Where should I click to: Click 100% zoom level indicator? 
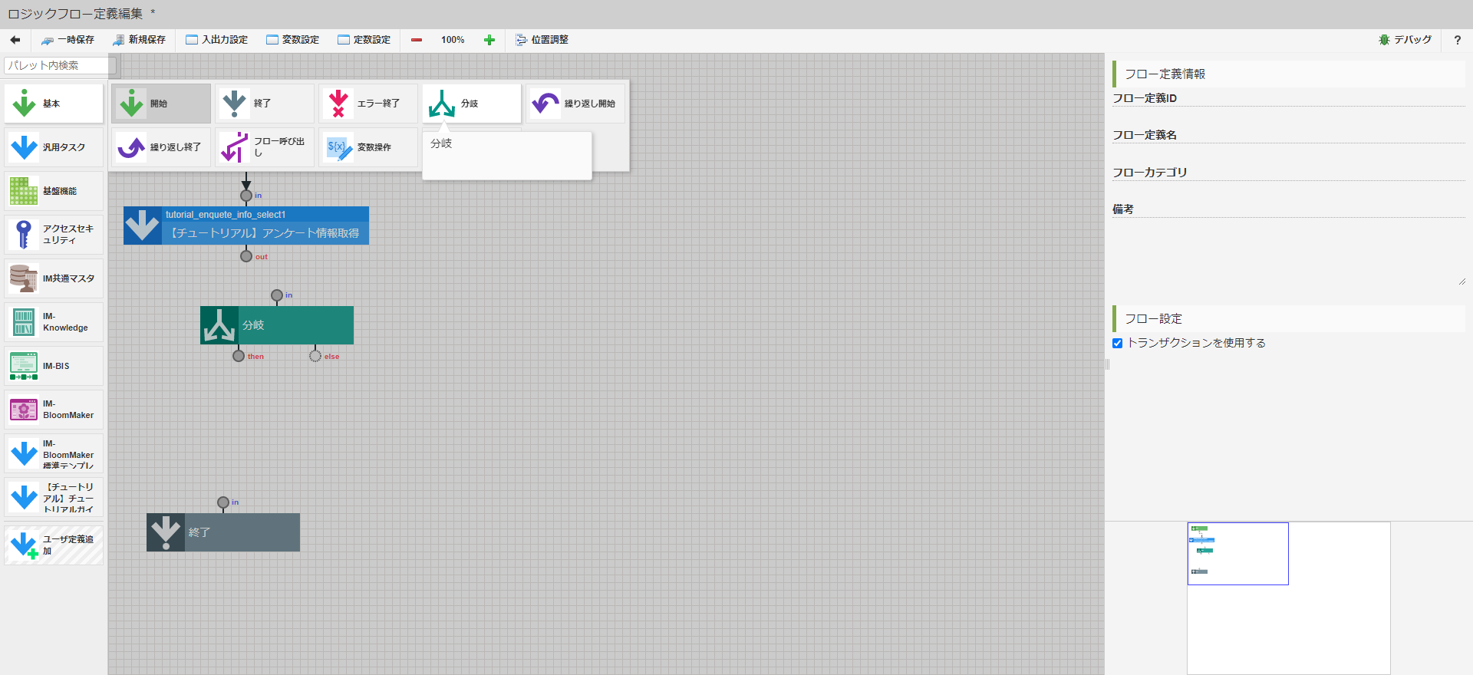click(453, 40)
